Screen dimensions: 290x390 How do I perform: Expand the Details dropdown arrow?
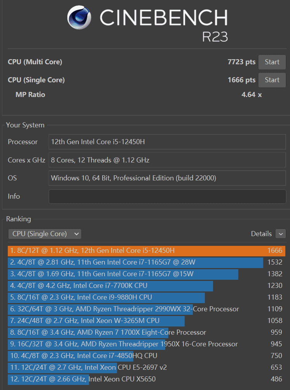tap(280, 234)
